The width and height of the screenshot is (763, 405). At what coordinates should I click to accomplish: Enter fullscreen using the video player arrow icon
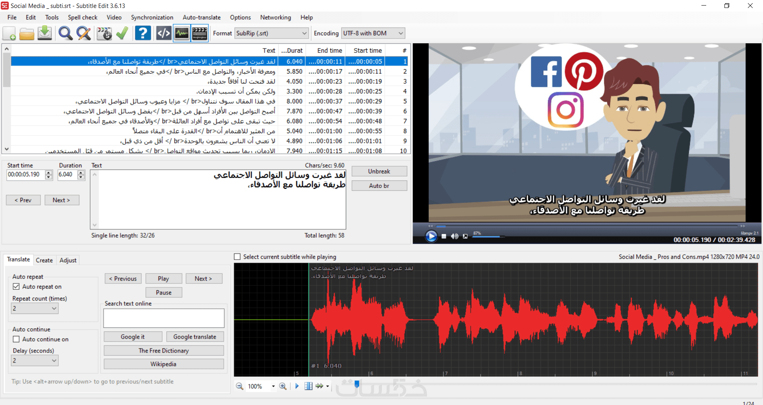point(465,236)
